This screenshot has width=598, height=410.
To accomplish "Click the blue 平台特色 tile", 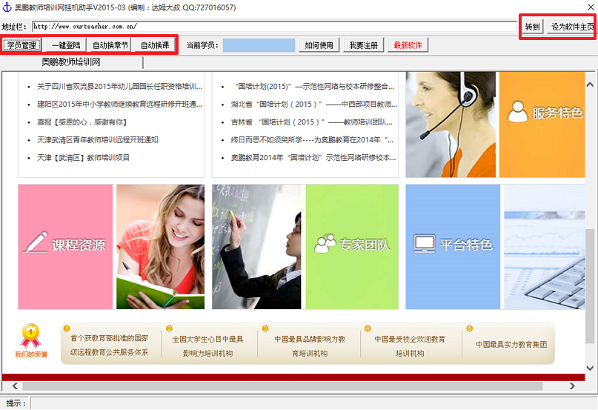I will pyautogui.click(x=453, y=247).
